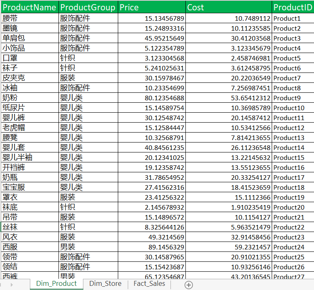314x290 pixels.
Task: Click the Product24 ID cell
Action: click(x=293, y=247)
